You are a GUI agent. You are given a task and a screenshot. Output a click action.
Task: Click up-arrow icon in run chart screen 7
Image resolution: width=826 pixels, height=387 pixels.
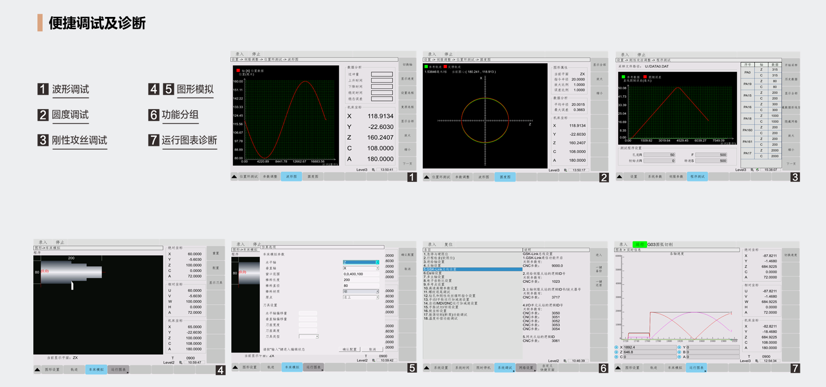point(618,368)
